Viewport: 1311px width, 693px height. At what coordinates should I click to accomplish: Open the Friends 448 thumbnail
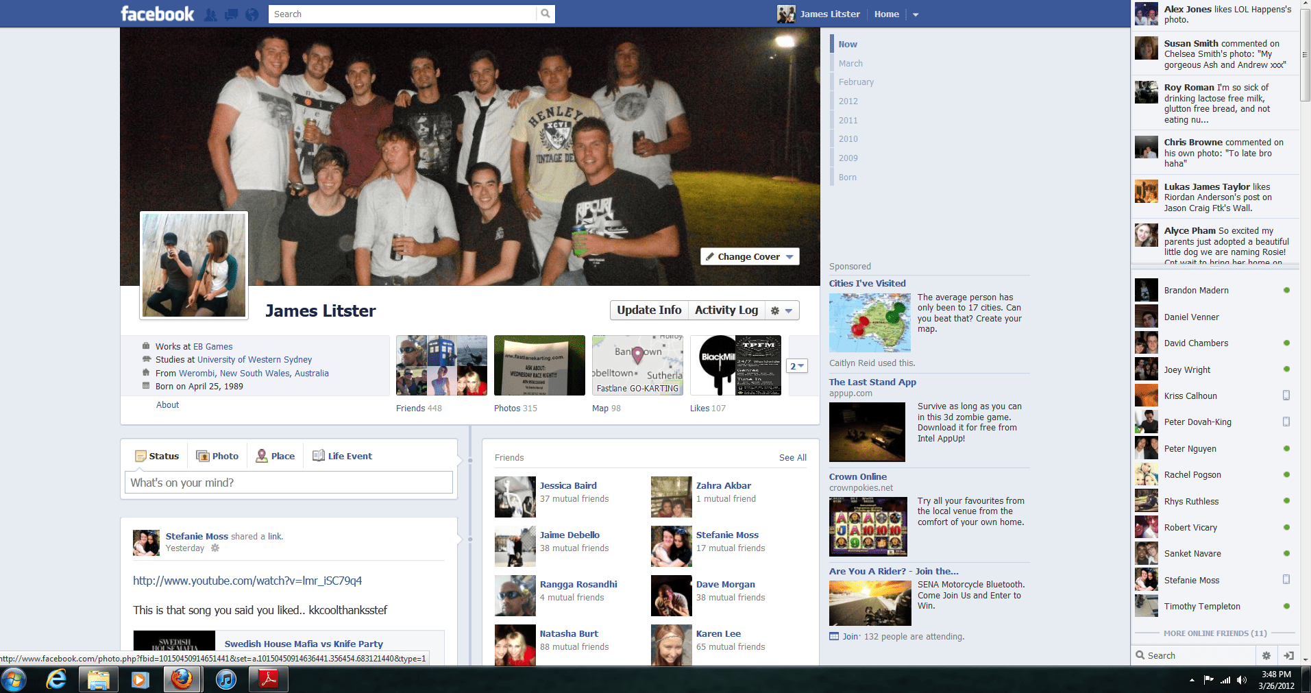point(441,365)
